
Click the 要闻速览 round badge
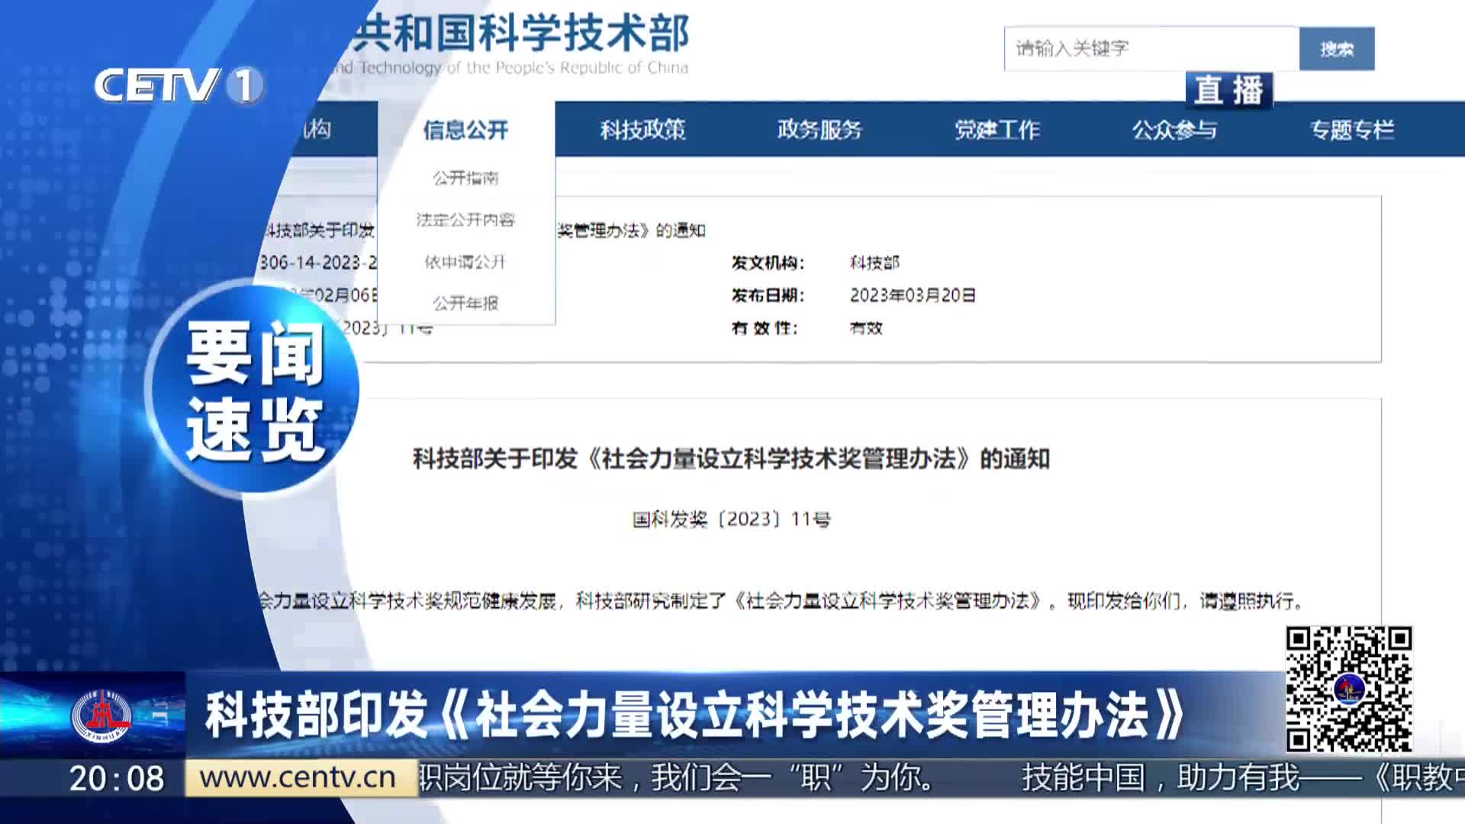coord(253,389)
